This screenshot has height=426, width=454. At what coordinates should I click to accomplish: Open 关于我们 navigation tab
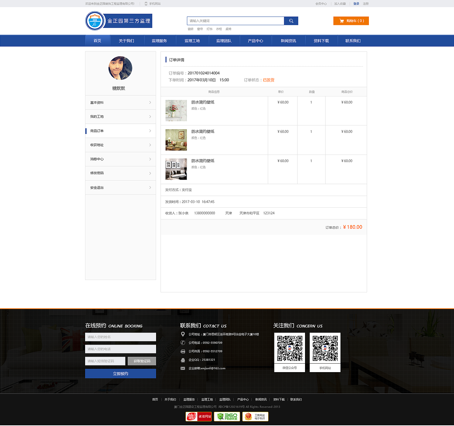click(x=127, y=41)
